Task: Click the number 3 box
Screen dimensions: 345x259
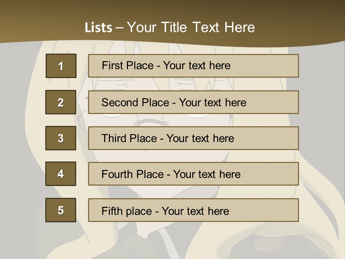Action: tap(61, 138)
